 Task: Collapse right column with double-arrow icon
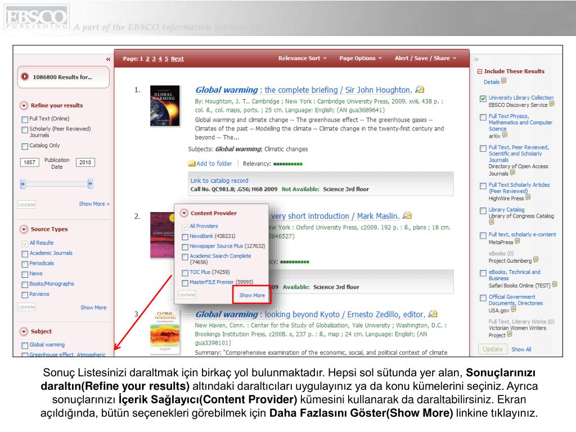pyautogui.click(x=476, y=59)
